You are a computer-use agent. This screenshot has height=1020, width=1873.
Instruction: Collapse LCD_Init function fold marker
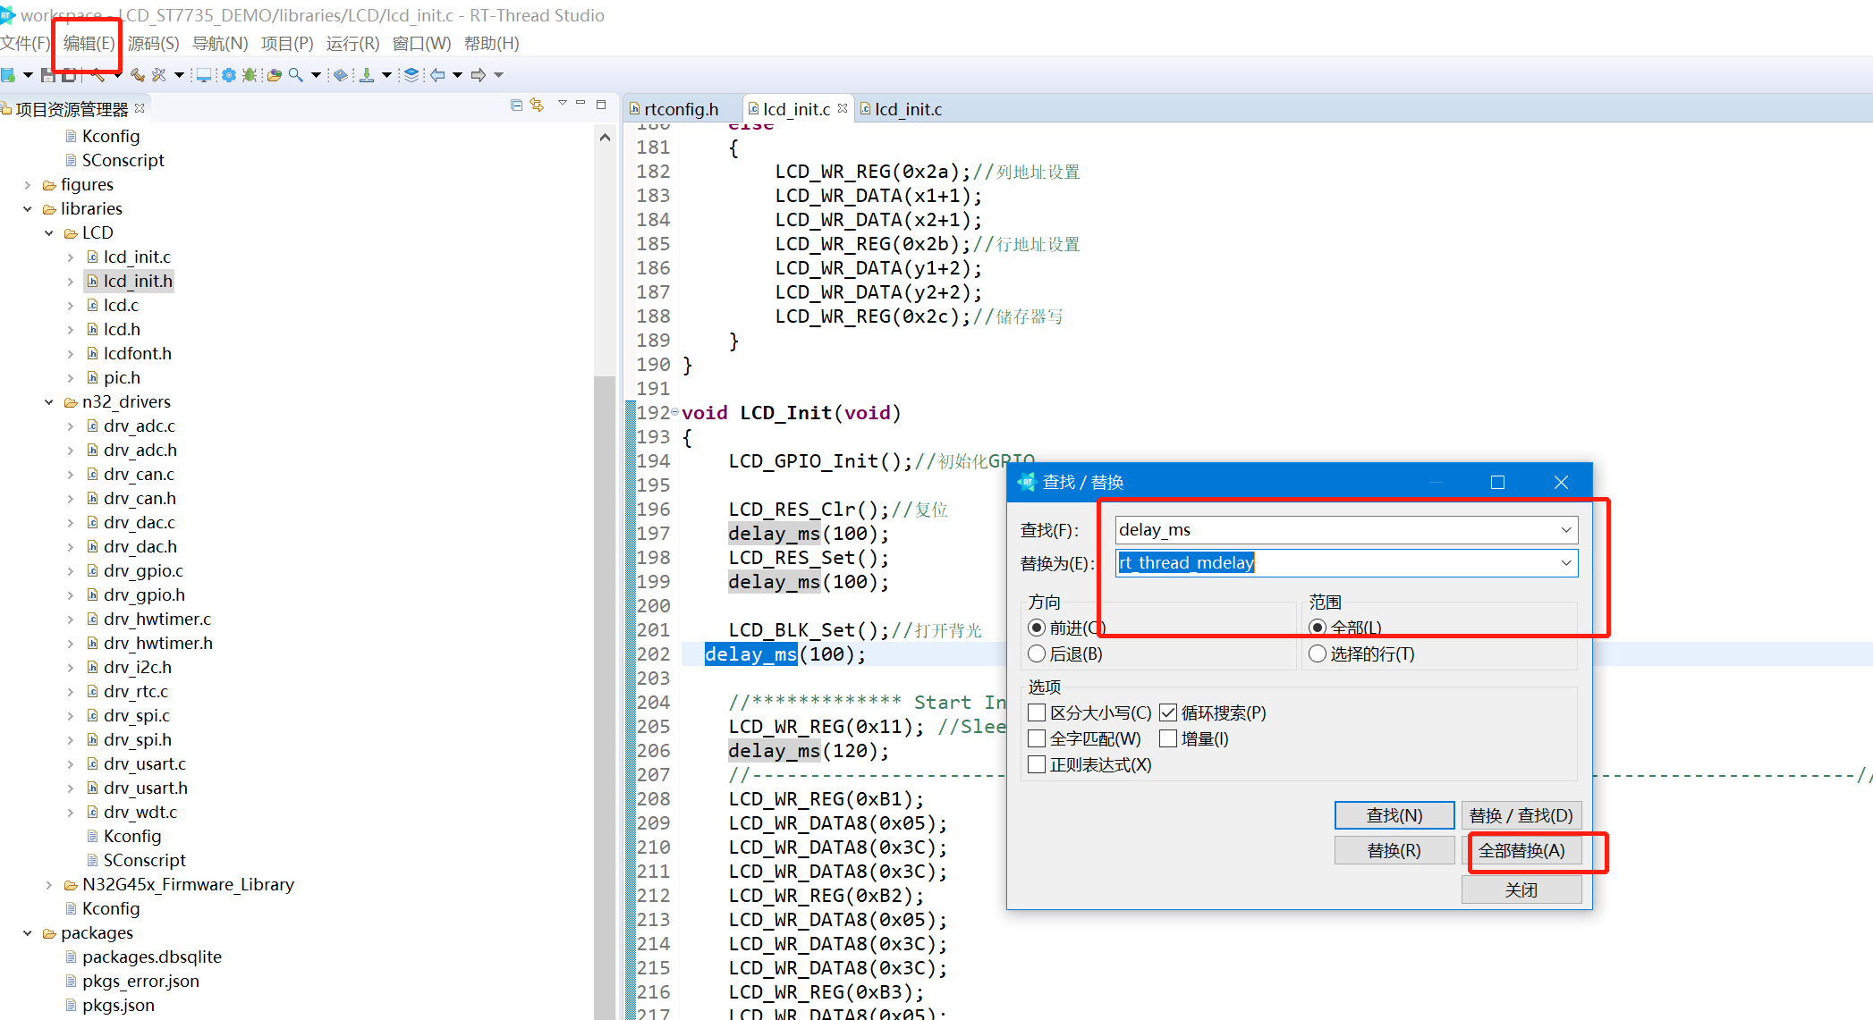(674, 412)
